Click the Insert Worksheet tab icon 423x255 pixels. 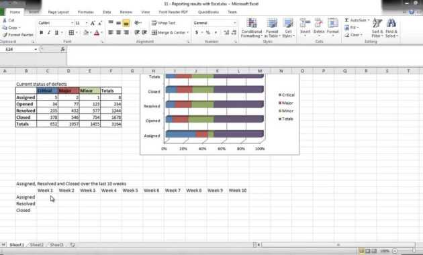coord(73,245)
